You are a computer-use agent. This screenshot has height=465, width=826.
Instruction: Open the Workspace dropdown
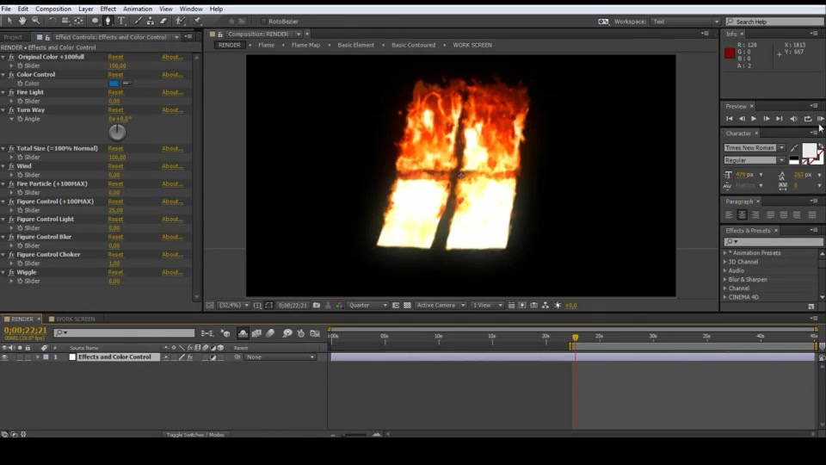686,22
